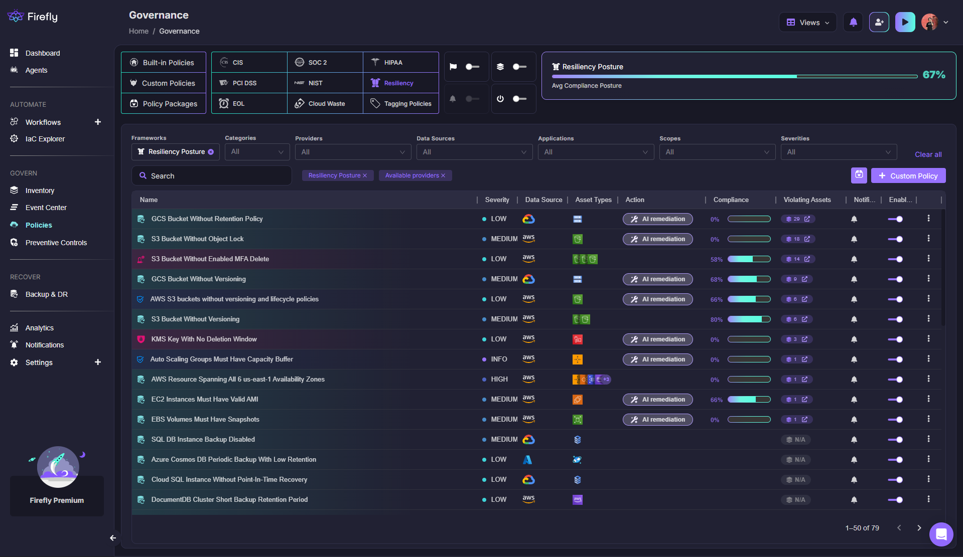963x557 pixels.
Task: Click the +3 asset types badge for AWS Resource Spanning
Action: click(x=606, y=380)
